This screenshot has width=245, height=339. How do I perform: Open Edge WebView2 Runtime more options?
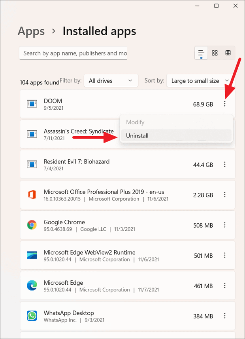coord(225,255)
